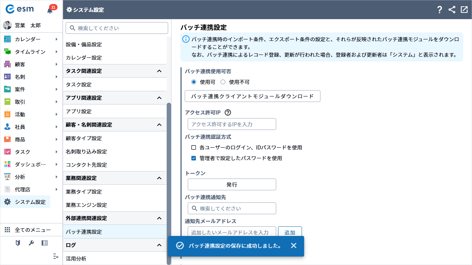Click バッチ連携クライアントモジュールダウンロード button
The image size is (472, 265).
252,96
